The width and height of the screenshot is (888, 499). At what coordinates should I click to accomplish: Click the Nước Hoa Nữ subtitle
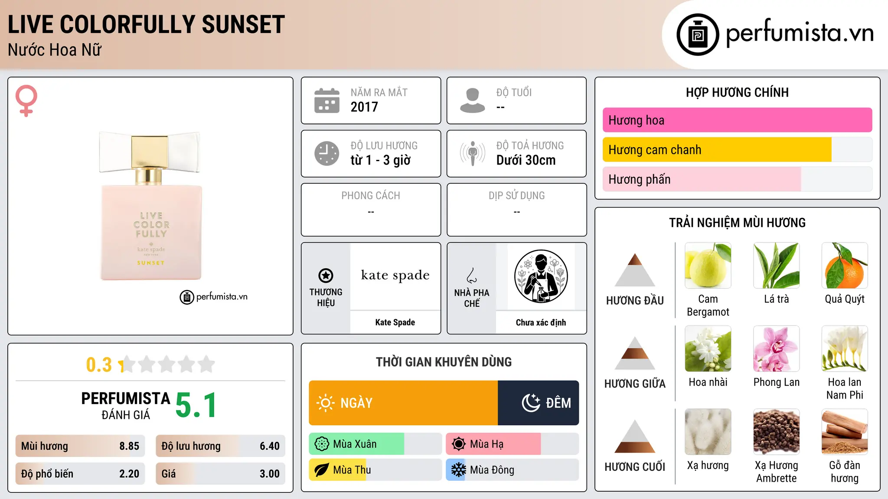coord(55,50)
